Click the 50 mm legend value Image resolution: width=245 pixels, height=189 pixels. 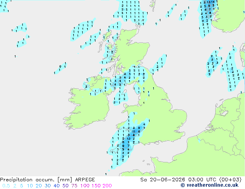(x=65, y=186)
